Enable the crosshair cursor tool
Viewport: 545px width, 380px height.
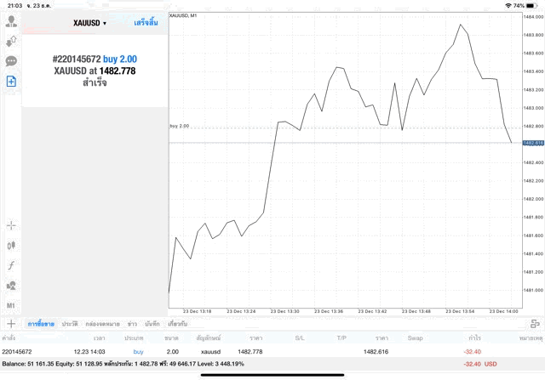tap(11, 225)
